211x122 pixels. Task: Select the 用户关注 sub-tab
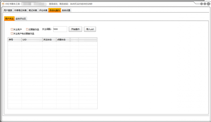point(9,19)
